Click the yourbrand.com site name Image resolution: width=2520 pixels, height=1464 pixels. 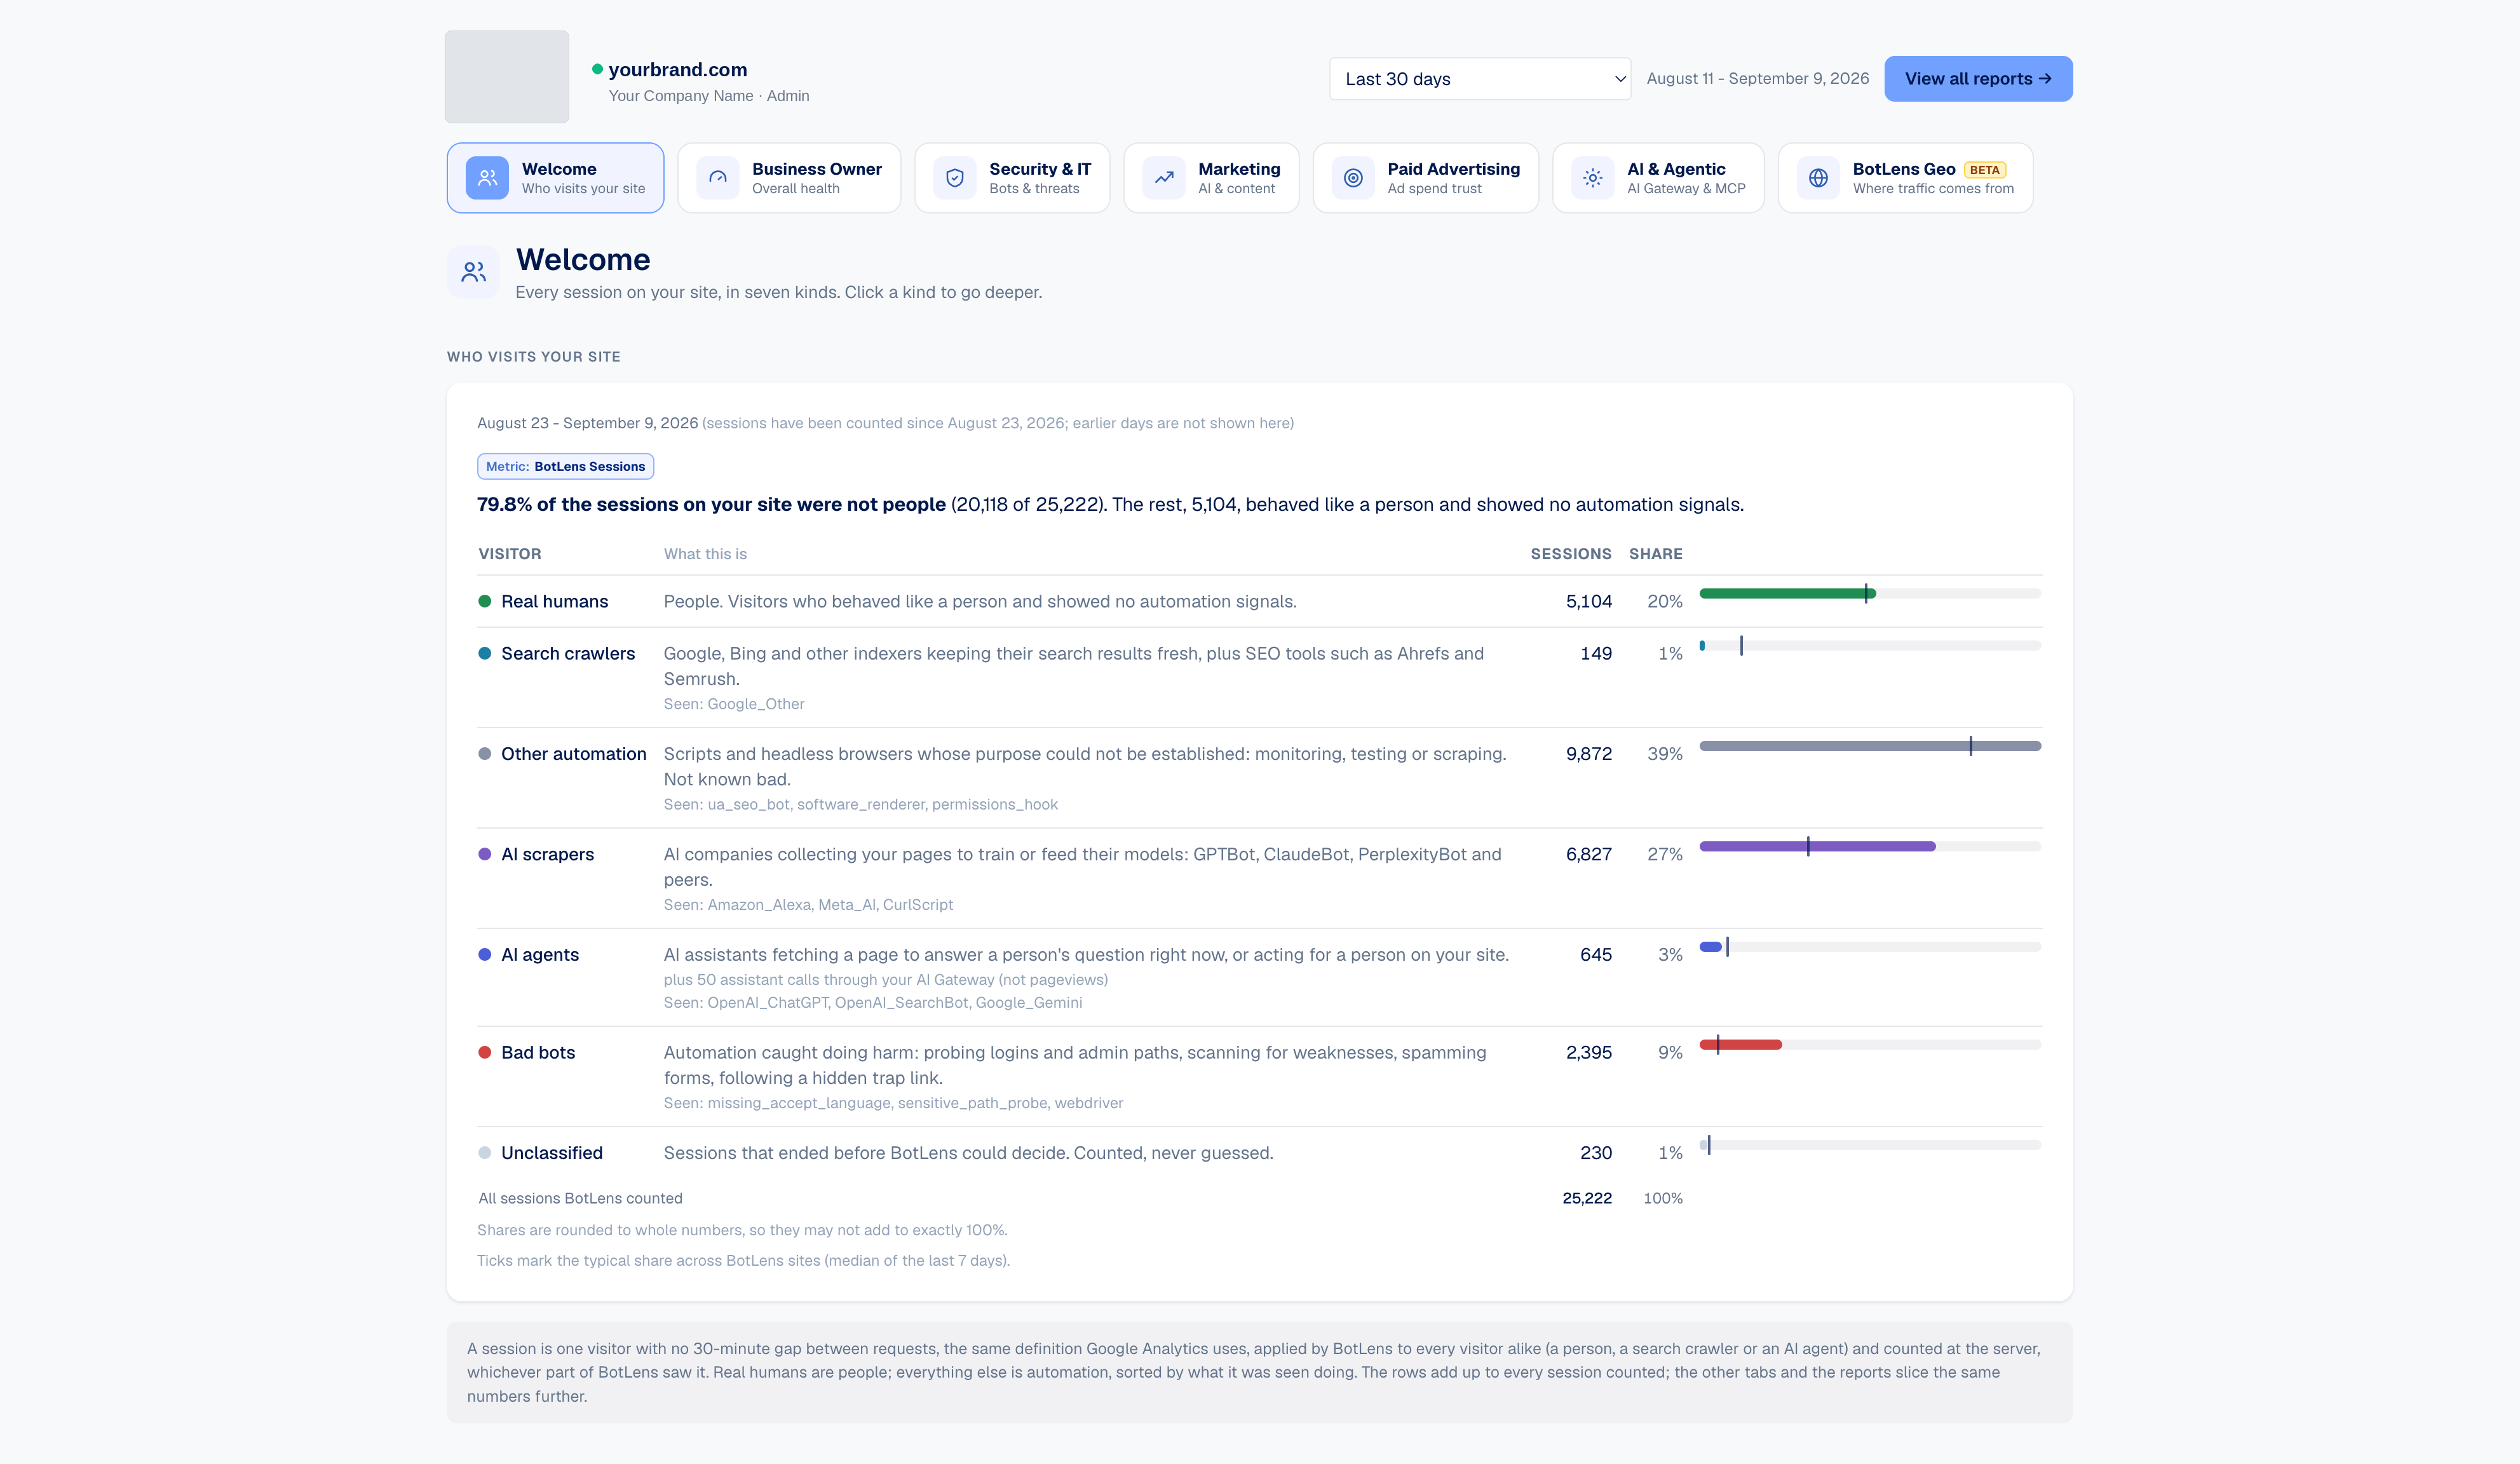678,69
